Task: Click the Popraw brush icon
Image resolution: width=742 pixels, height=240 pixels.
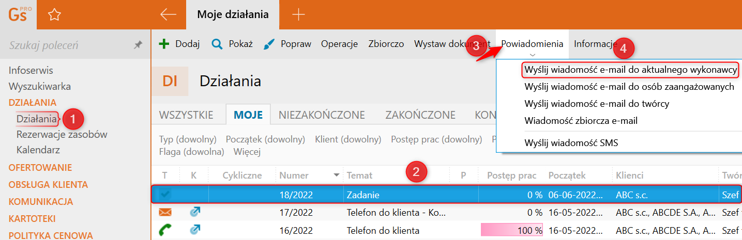Action: [269, 44]
